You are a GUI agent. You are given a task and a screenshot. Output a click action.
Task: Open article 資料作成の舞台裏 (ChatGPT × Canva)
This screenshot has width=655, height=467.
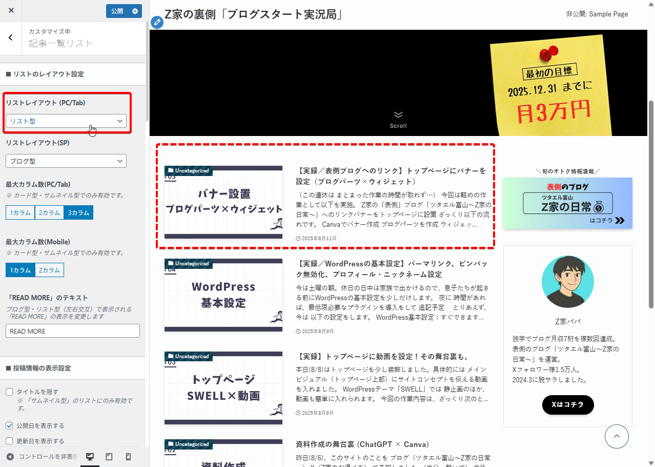(x=362, y=444)
